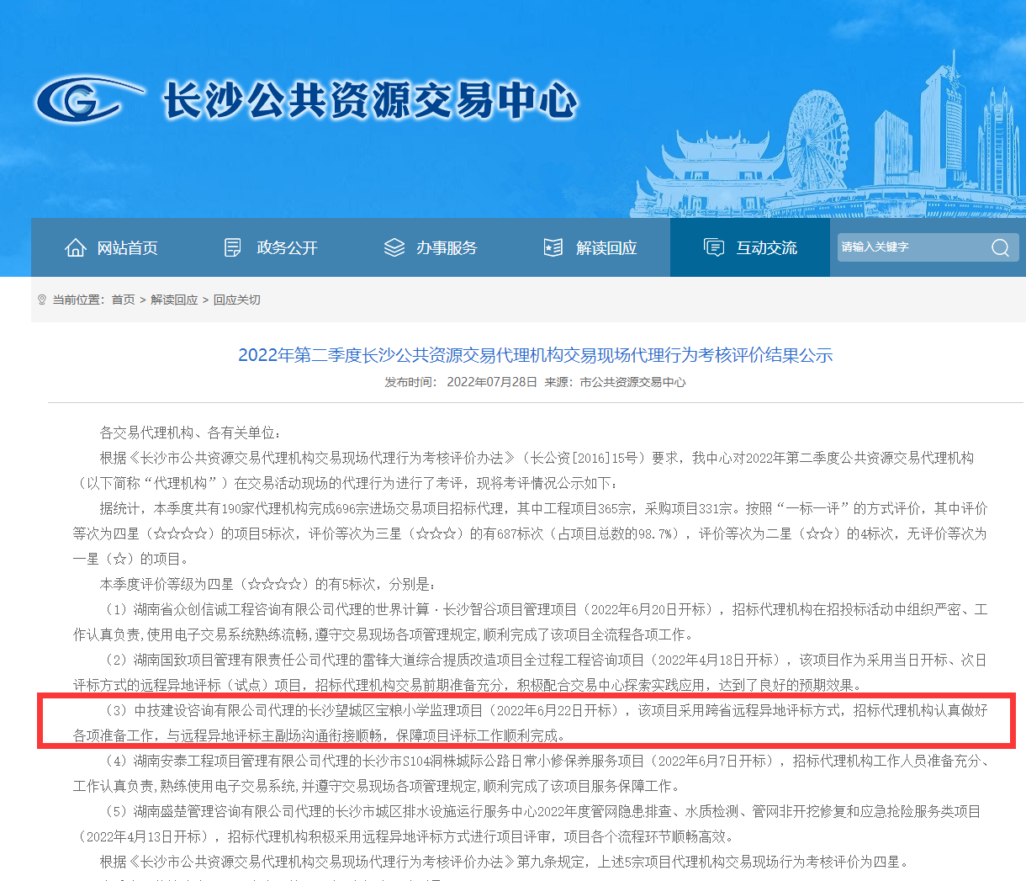Click the document icon beside 政务公开
Image resolution: width=1026 pixels, height=881 pixels.
pos(233,247)
